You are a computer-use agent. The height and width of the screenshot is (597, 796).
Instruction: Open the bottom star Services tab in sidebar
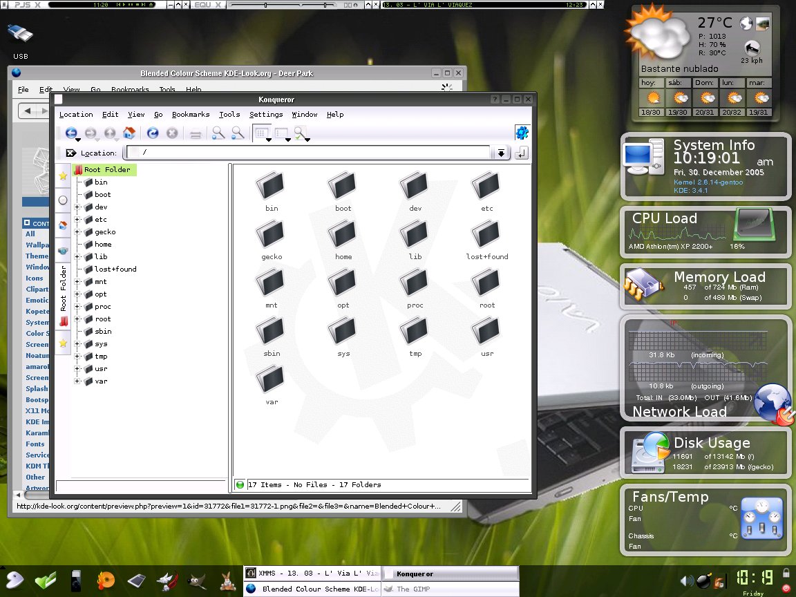(x=63, y=343)
